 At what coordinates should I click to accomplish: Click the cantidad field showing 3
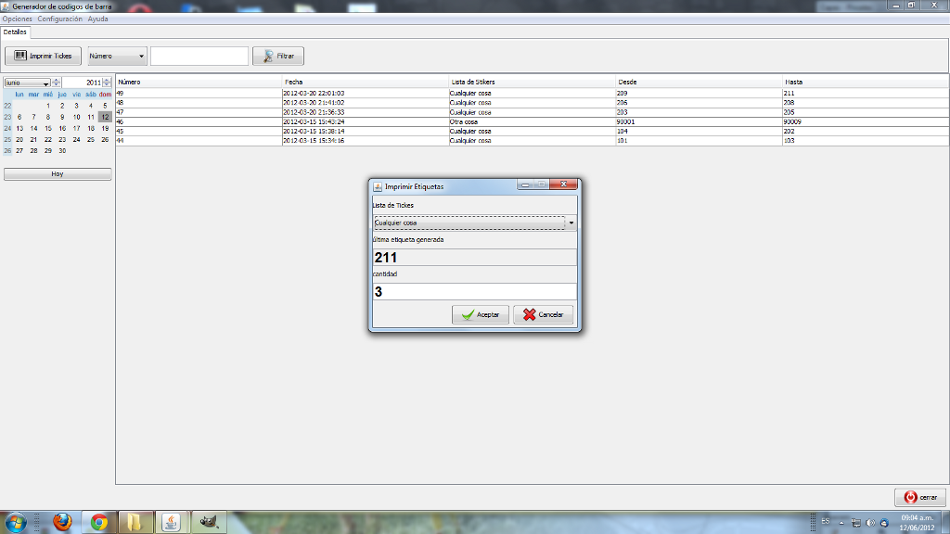[474, 292]
